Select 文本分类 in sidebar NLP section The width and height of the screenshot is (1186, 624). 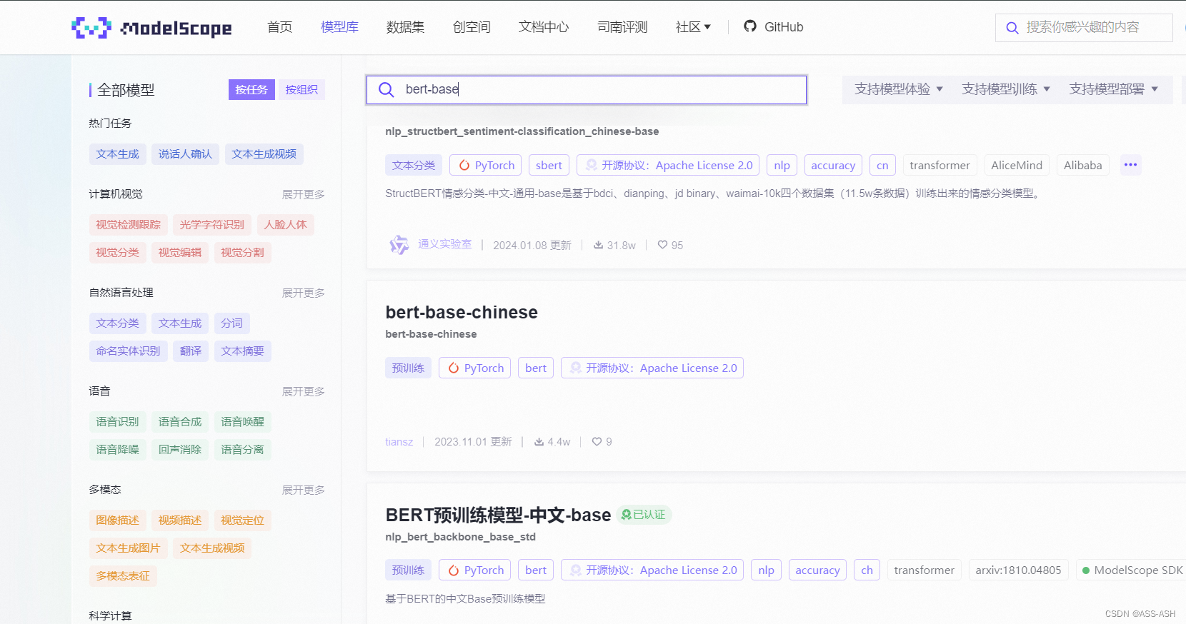[117, 323]
